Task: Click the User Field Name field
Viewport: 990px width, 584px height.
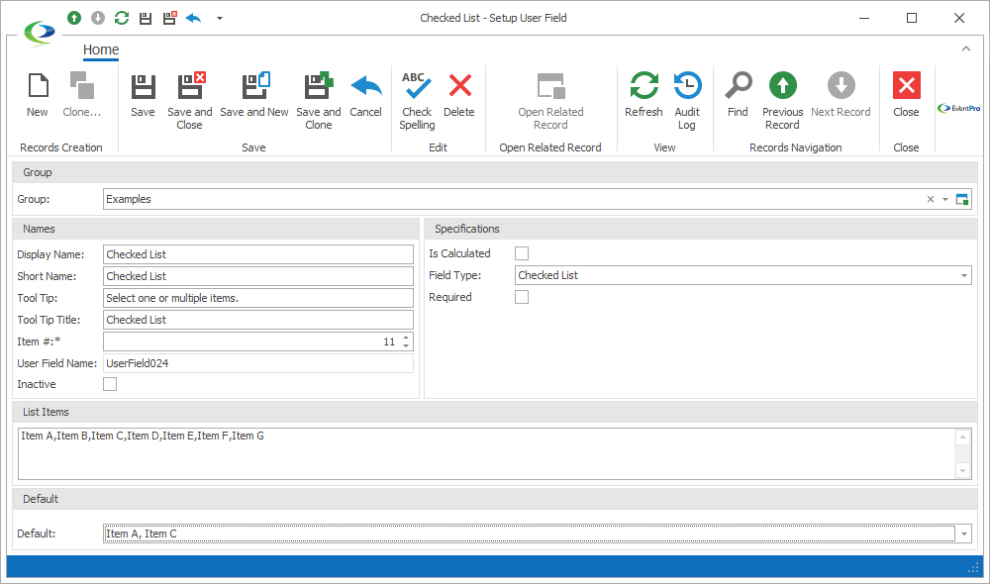Action: coord(258,363)
